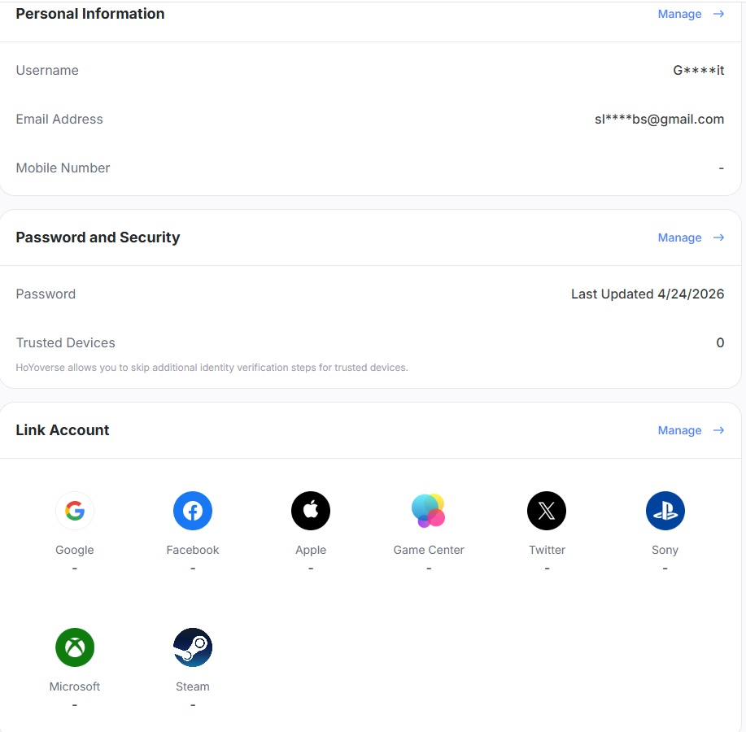Click the Trusted Devices count

point(720,343)
